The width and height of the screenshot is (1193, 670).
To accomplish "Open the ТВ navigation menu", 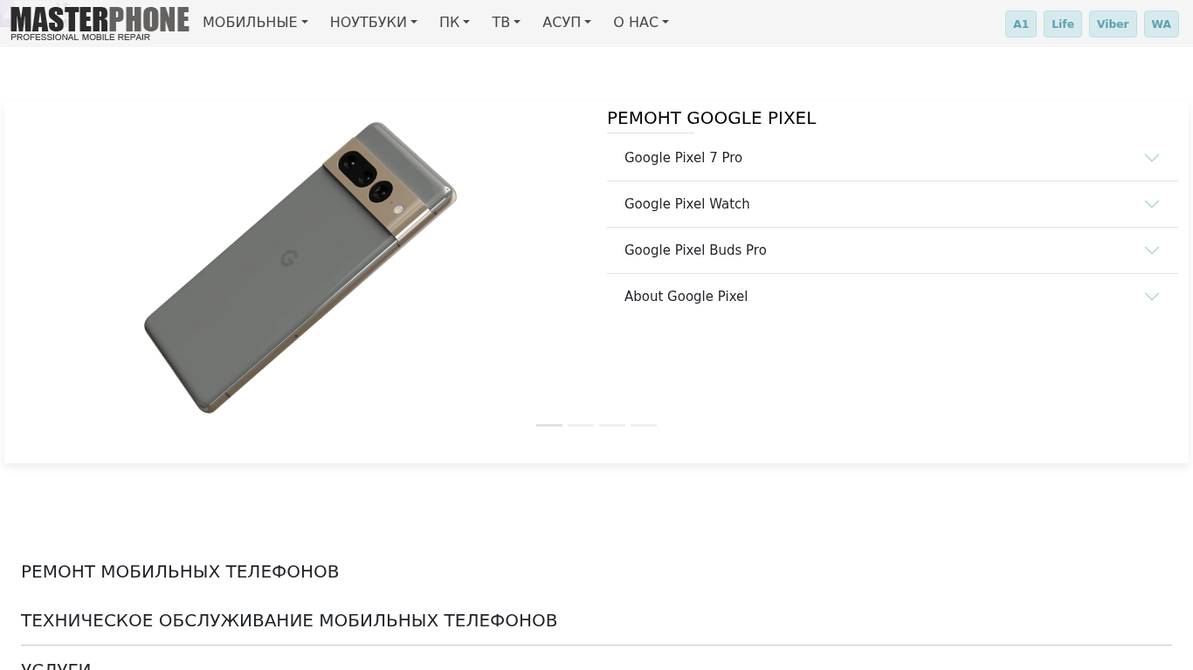I will 506,23.
